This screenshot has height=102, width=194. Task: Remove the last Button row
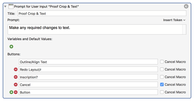pos(16,92)
